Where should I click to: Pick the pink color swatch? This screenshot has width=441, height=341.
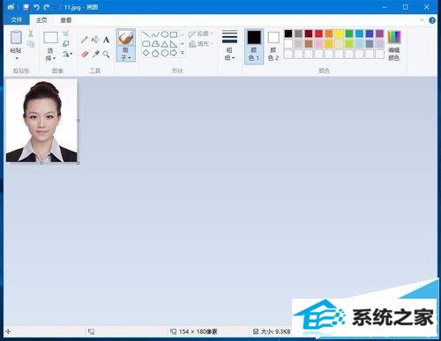(318, 44)
